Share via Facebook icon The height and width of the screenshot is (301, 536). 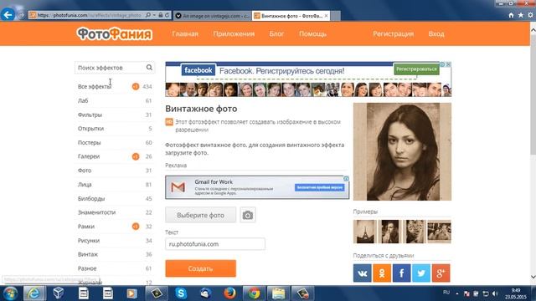[402, 273]
